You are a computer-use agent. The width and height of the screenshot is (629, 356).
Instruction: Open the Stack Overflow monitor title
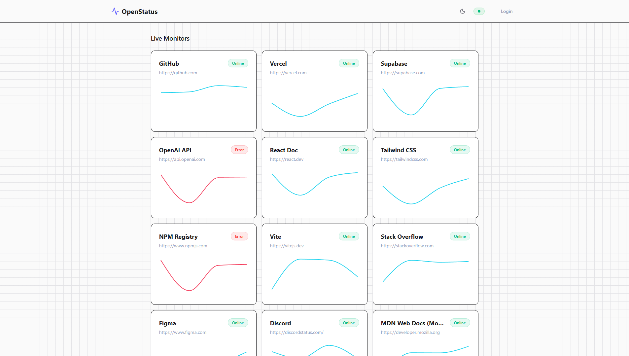pos(402,236)
